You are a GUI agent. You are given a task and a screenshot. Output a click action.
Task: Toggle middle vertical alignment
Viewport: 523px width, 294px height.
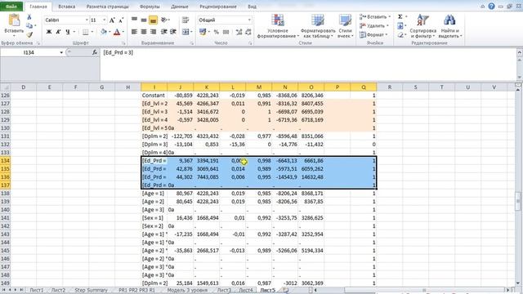144,20
